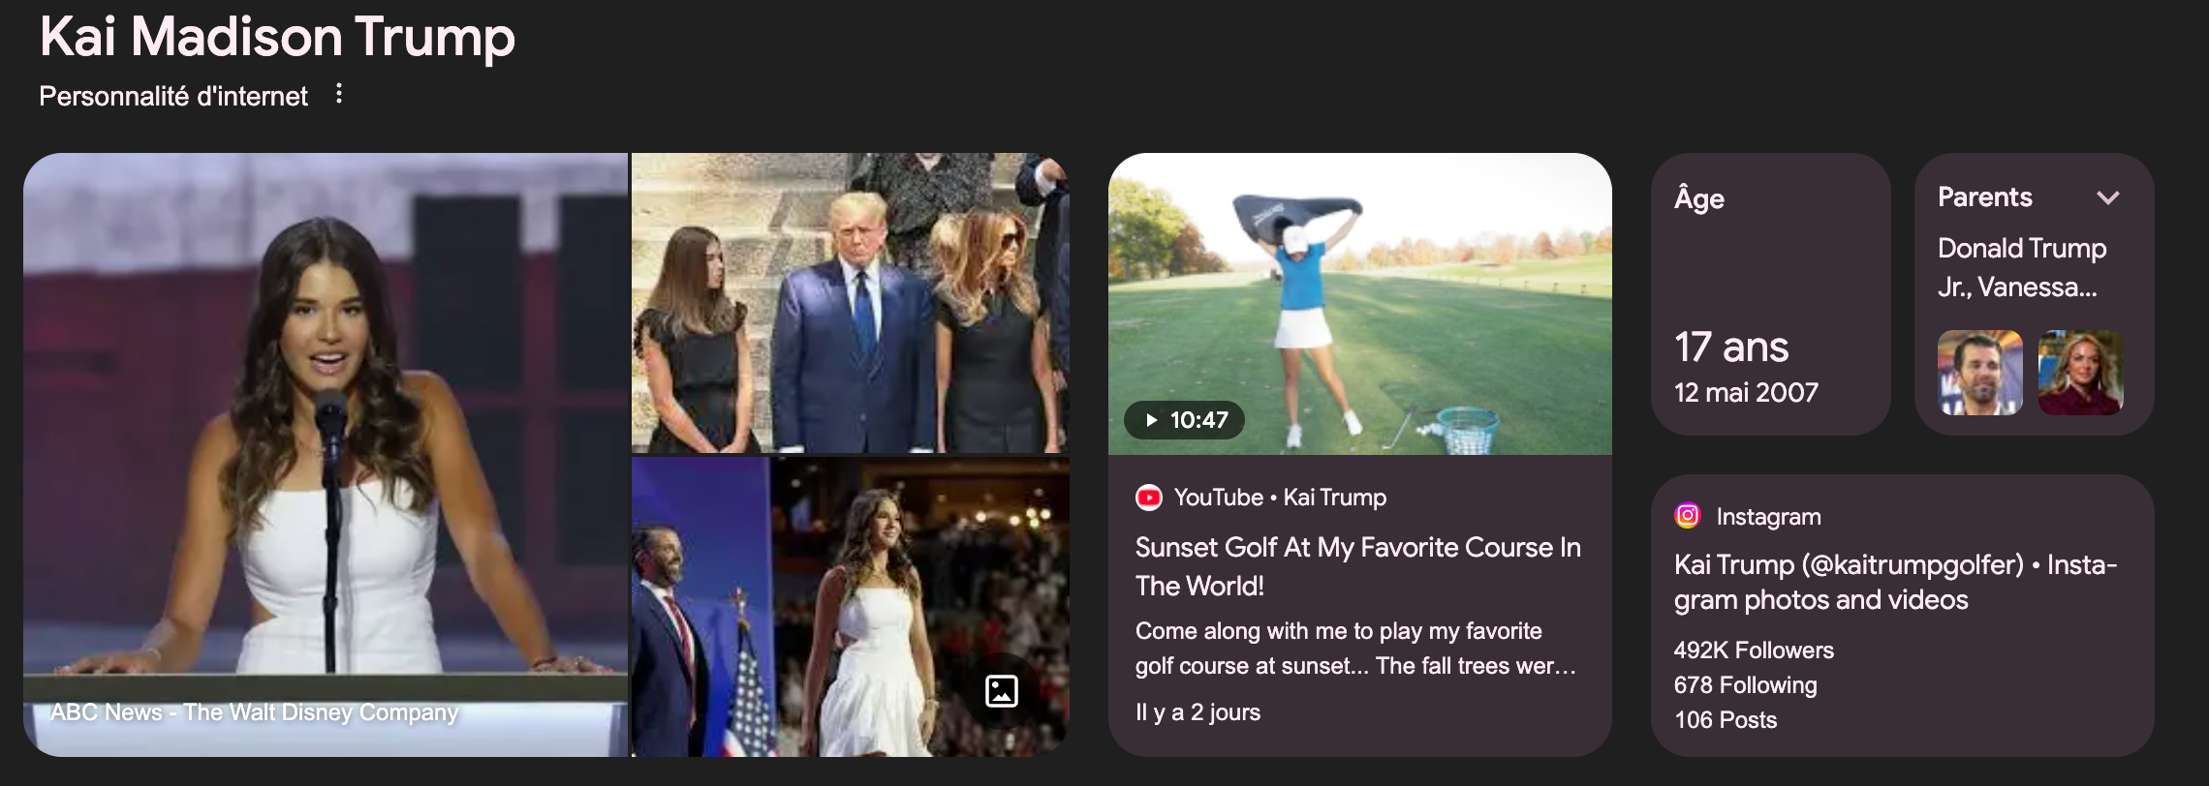Click 'Il y a 2 jours' timestamp

[1198, 712]
